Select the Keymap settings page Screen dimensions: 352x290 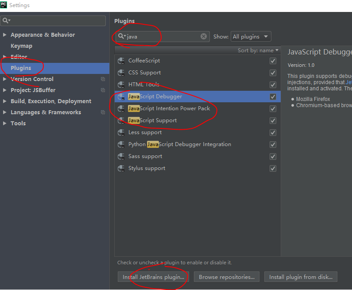point(22,46)
